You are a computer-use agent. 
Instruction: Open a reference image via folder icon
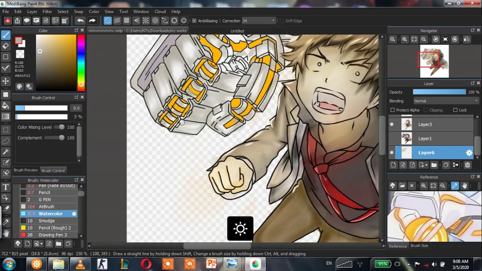(402, 186)
